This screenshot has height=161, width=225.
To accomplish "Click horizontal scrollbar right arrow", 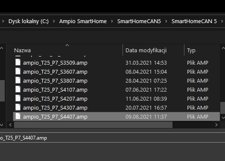I will (216, 125).
